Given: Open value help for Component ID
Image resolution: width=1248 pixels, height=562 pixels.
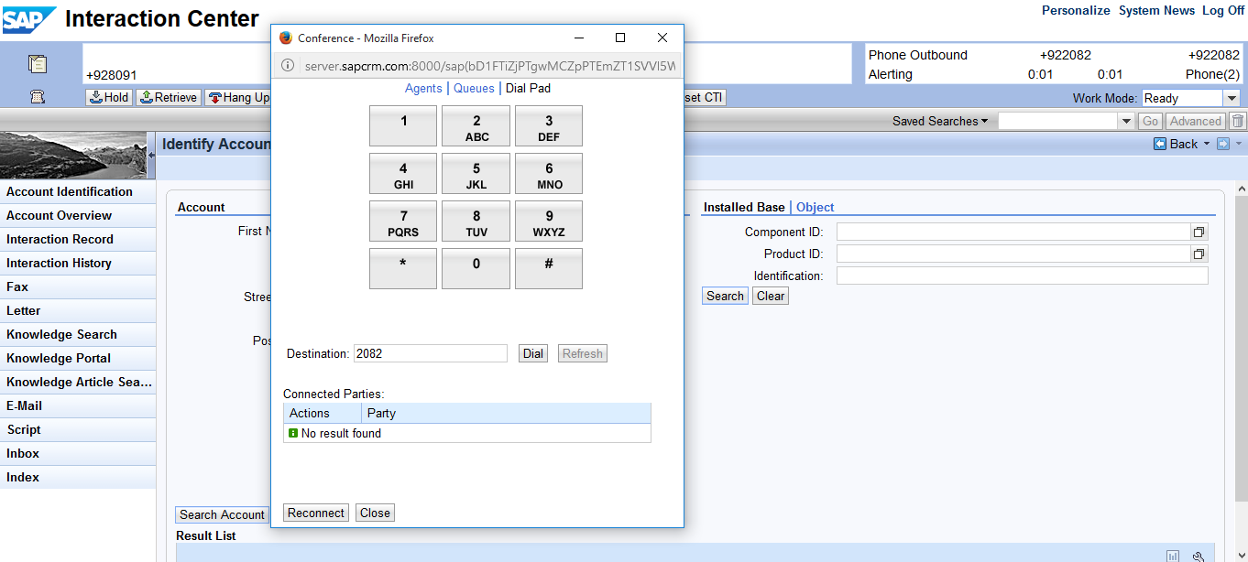Looking at the screenshot, I should pyautogui.click(x=1199, y=232).
